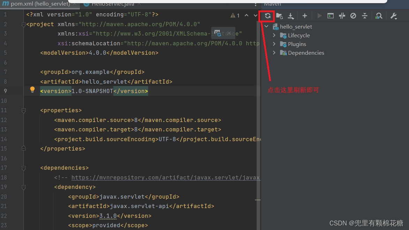This screenshot has height=230, width=409.
Task: Expand the Lifecycle node
Action: click(x=274, y=35)
